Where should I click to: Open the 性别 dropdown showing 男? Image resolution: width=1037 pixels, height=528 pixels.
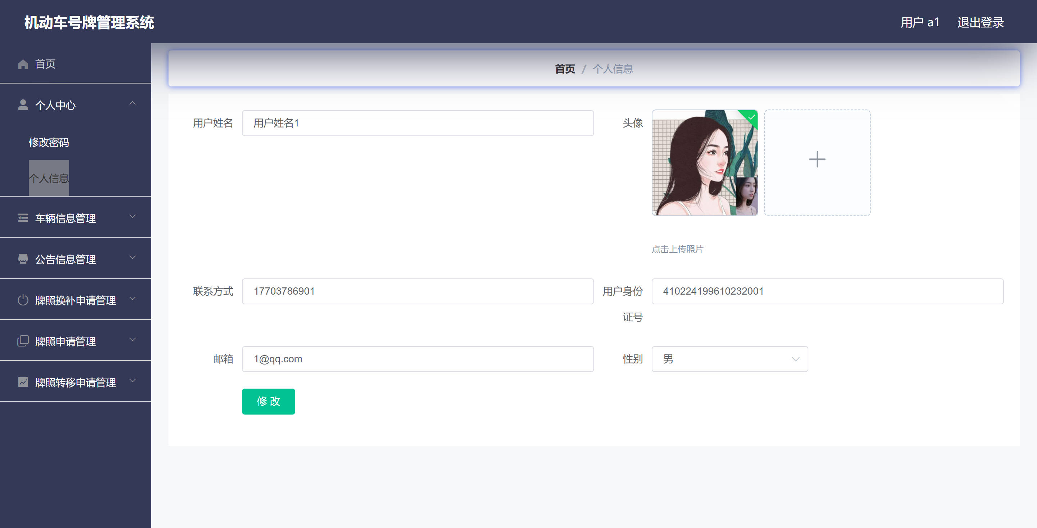coord(730,359)
